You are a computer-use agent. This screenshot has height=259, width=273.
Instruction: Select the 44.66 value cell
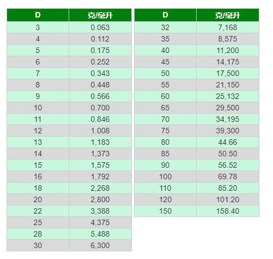(228, 142)
